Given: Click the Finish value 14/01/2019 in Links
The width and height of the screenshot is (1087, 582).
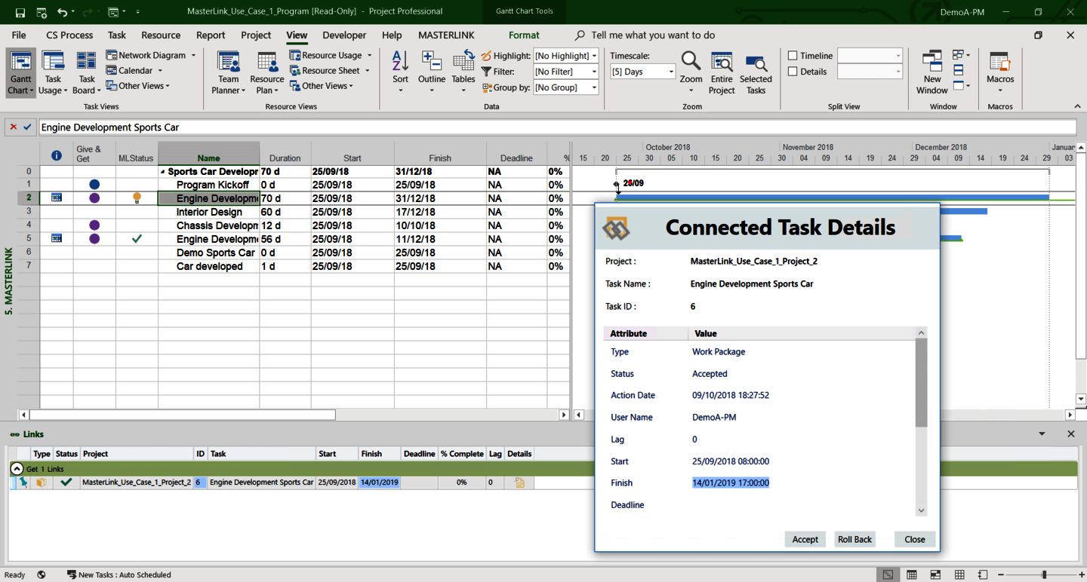Looking at the screenshot, I should tap(380, 482).
